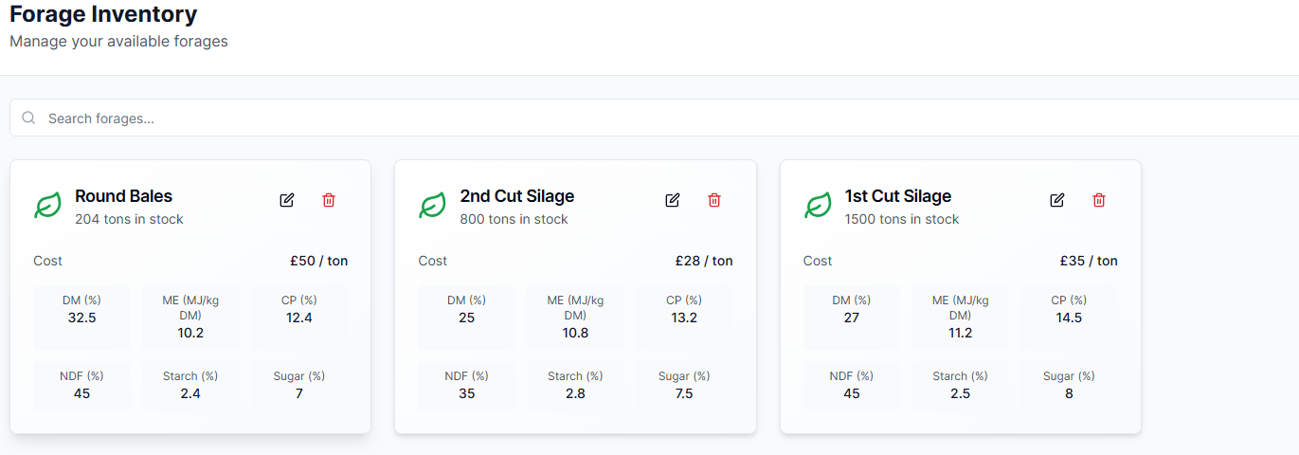
Task: Focus the Search forages input field
Action: click(654, 118)
